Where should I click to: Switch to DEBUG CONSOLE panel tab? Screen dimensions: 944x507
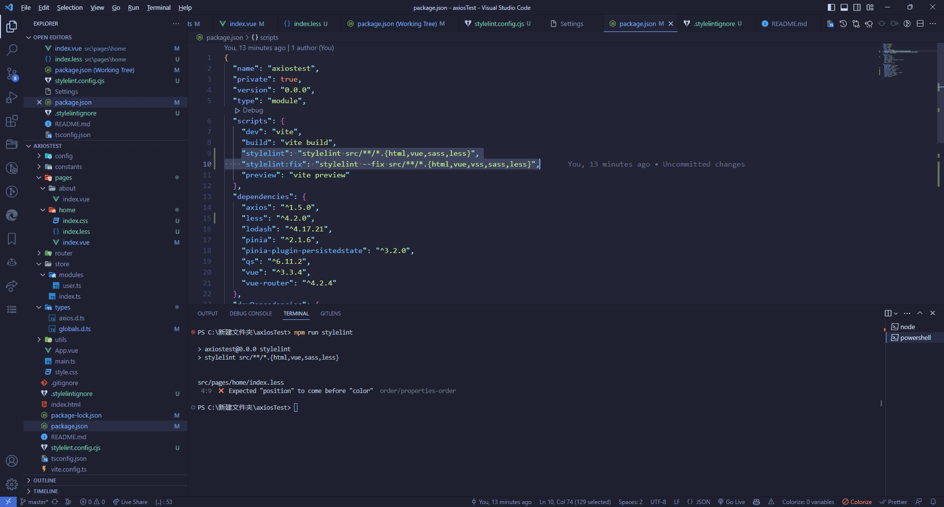251,313
